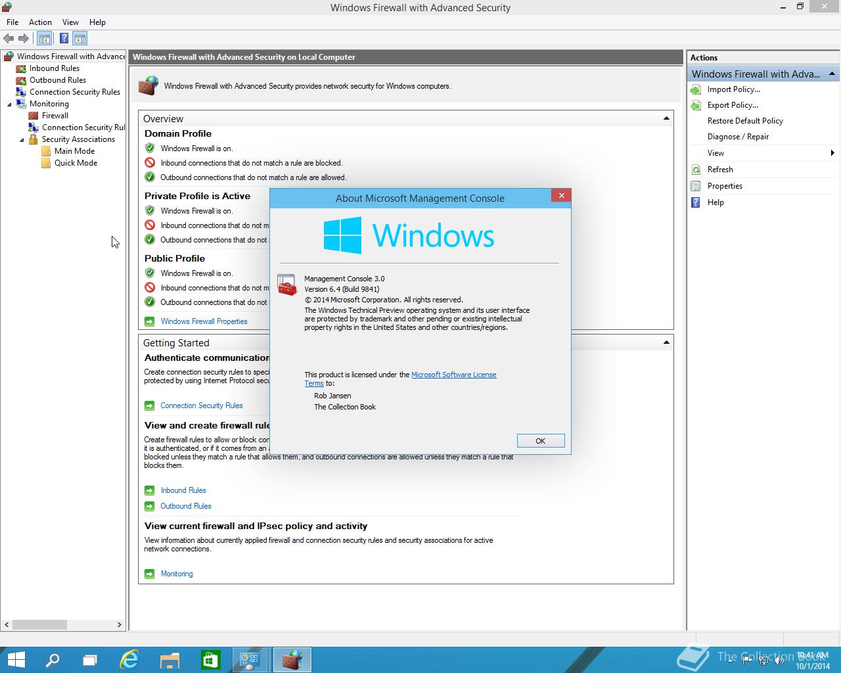Click Diagnose / Repair action
This screenshot has height=673, width=841.
pyautogui.click(x=738, y=137)
